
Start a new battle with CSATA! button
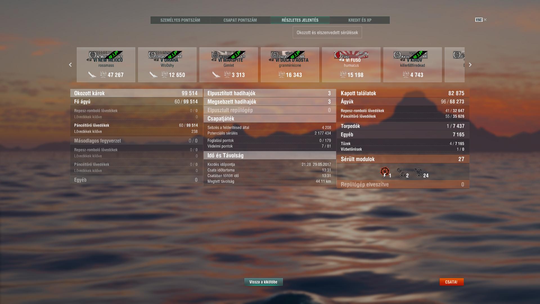pos(451,282)
